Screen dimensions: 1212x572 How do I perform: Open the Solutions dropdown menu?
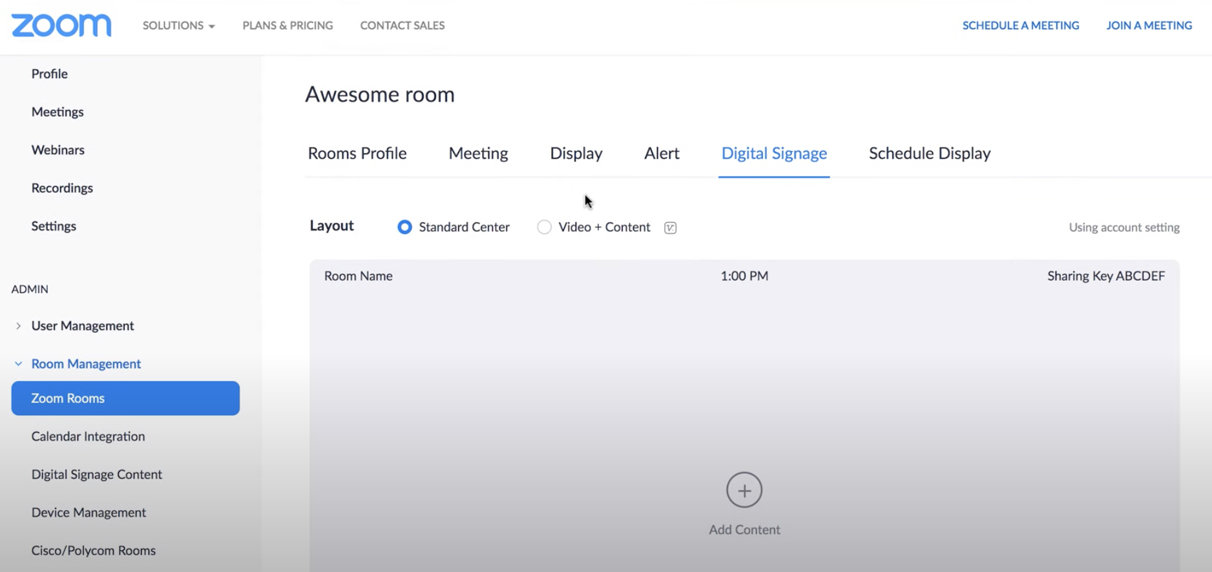[179, 25]
